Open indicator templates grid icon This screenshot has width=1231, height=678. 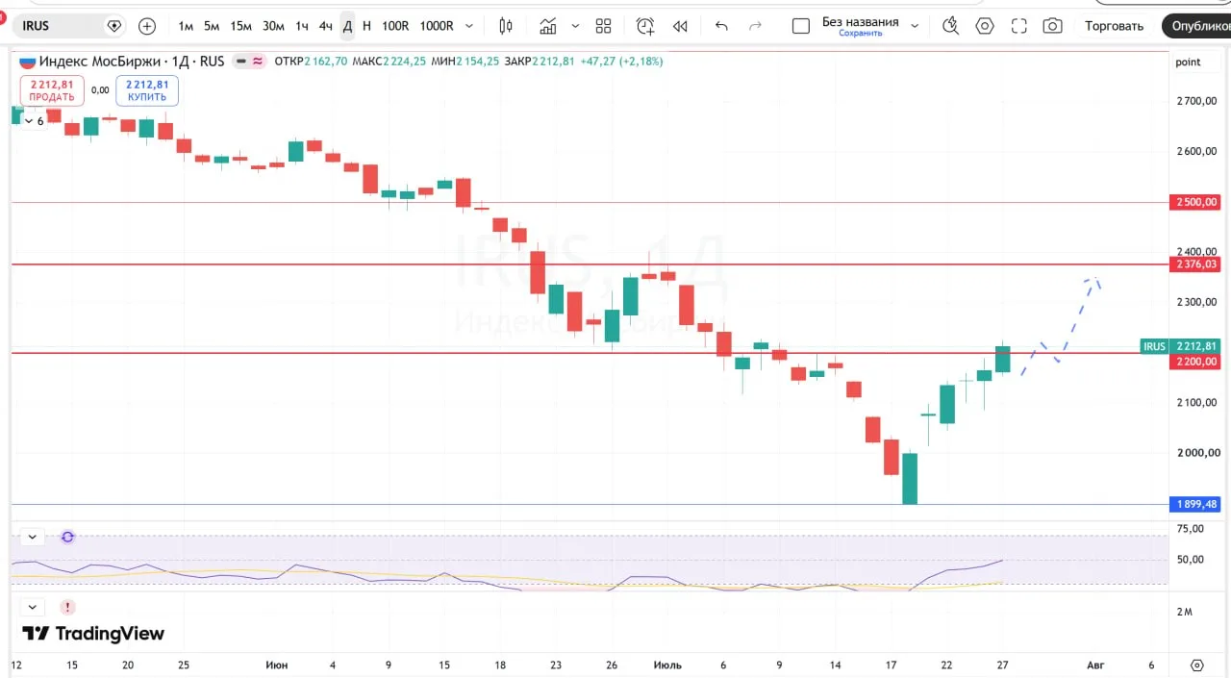point(603,26)
